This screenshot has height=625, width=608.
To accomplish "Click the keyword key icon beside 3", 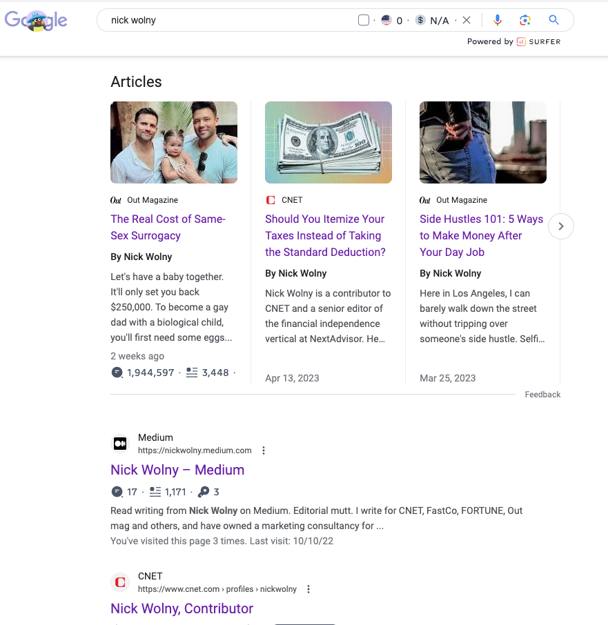I will tap(204, 492).
